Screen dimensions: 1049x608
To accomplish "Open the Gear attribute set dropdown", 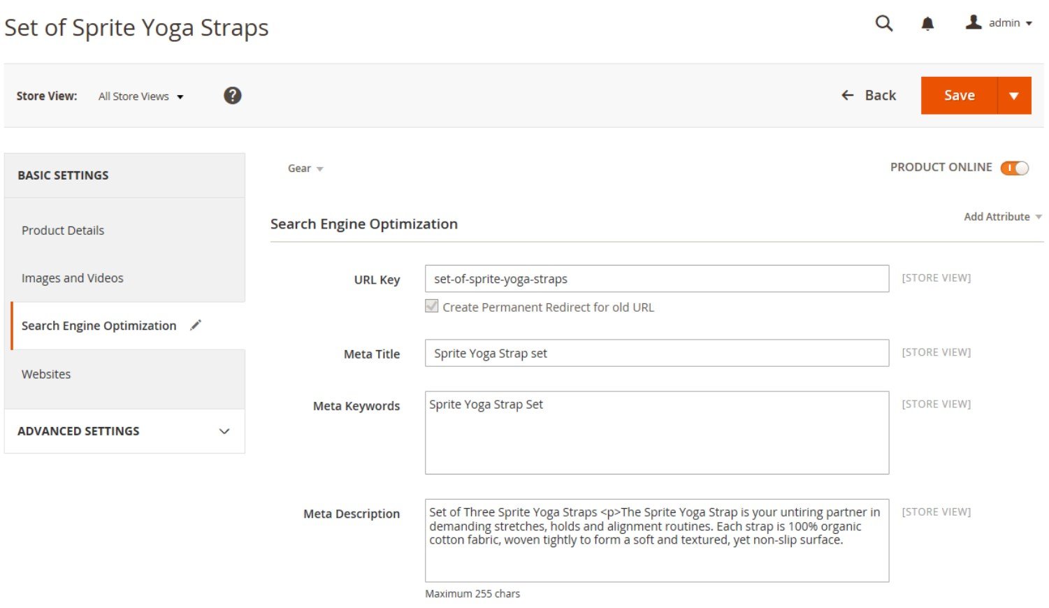I will pos(305,168).
